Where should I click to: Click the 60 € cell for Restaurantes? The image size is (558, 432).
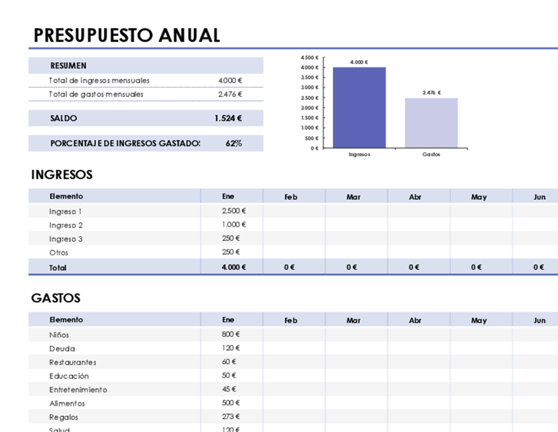point(229,361)
